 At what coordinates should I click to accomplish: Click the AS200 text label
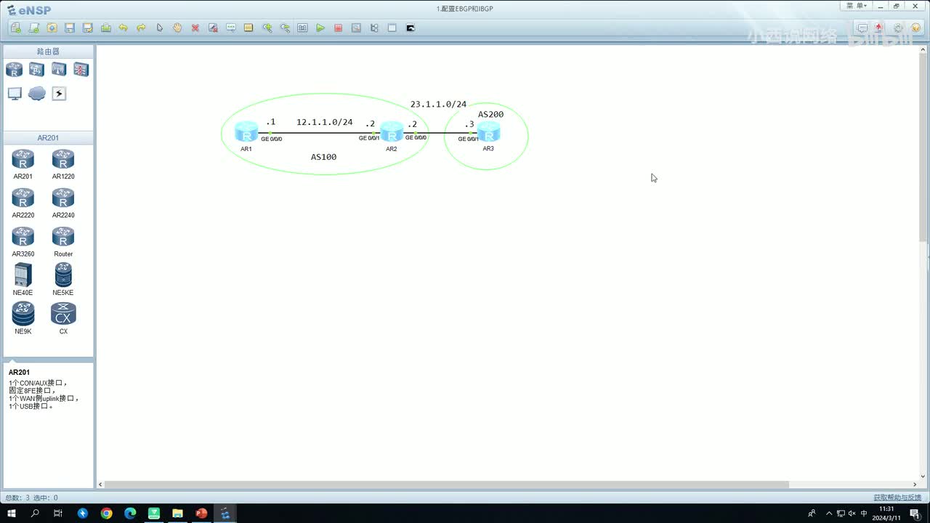490,115
